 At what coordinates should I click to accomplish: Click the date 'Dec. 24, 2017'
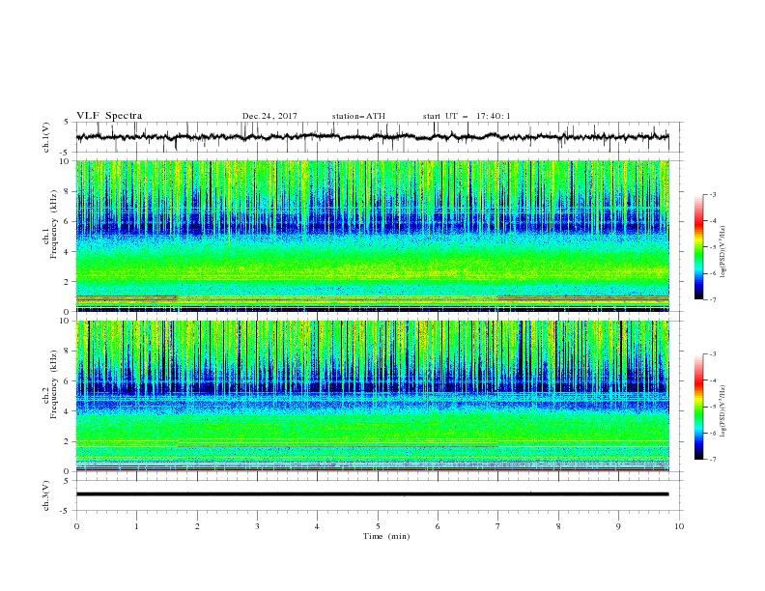click(269, 116)
